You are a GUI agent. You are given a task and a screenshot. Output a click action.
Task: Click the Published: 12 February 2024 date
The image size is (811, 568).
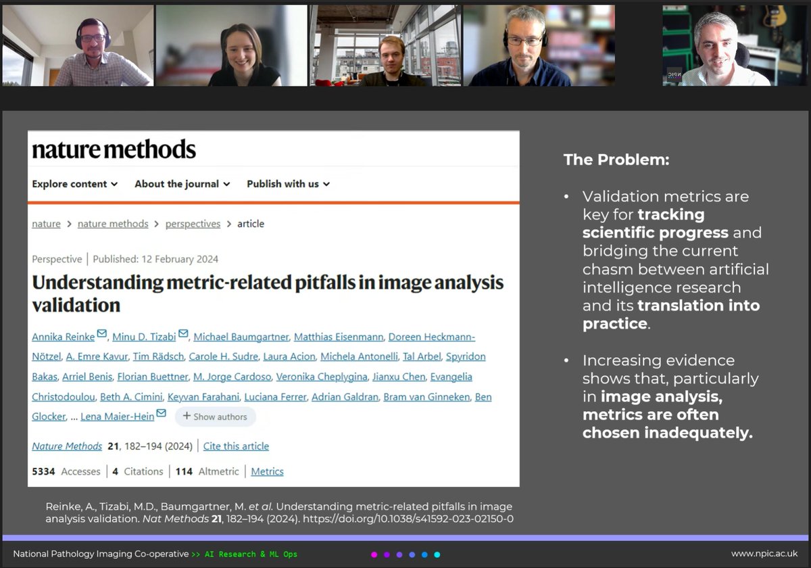pyautogui.click(x=155, y=259)
